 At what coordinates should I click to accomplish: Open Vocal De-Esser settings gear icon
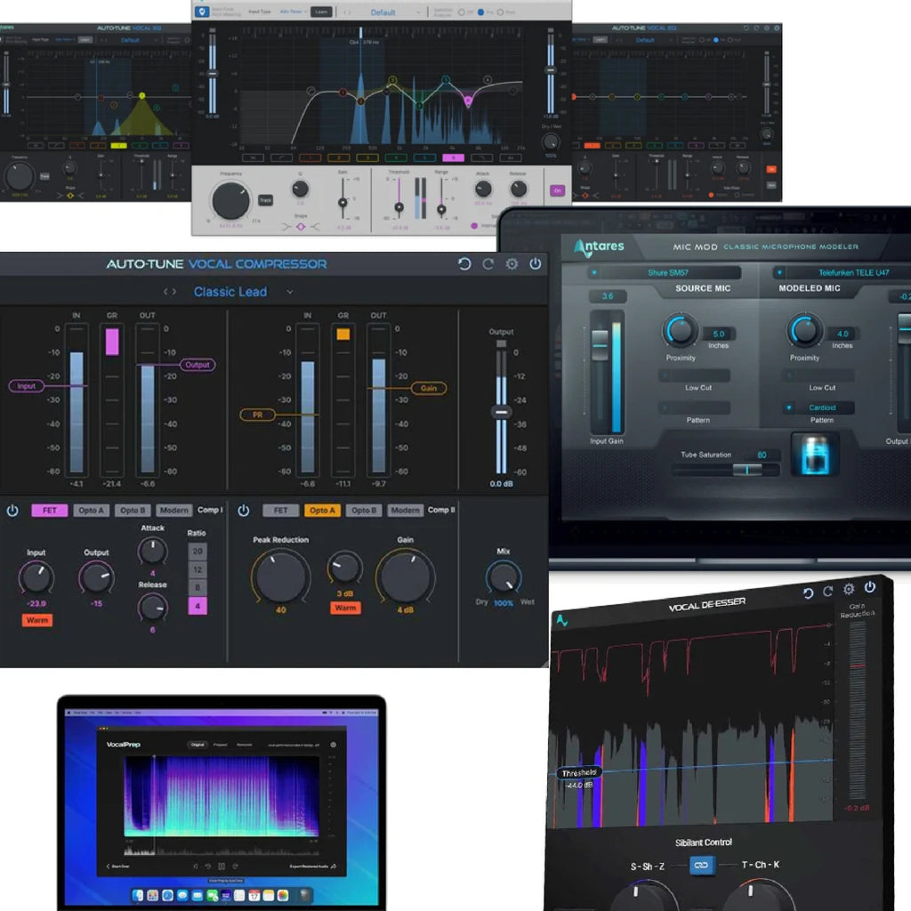(849, 589)
